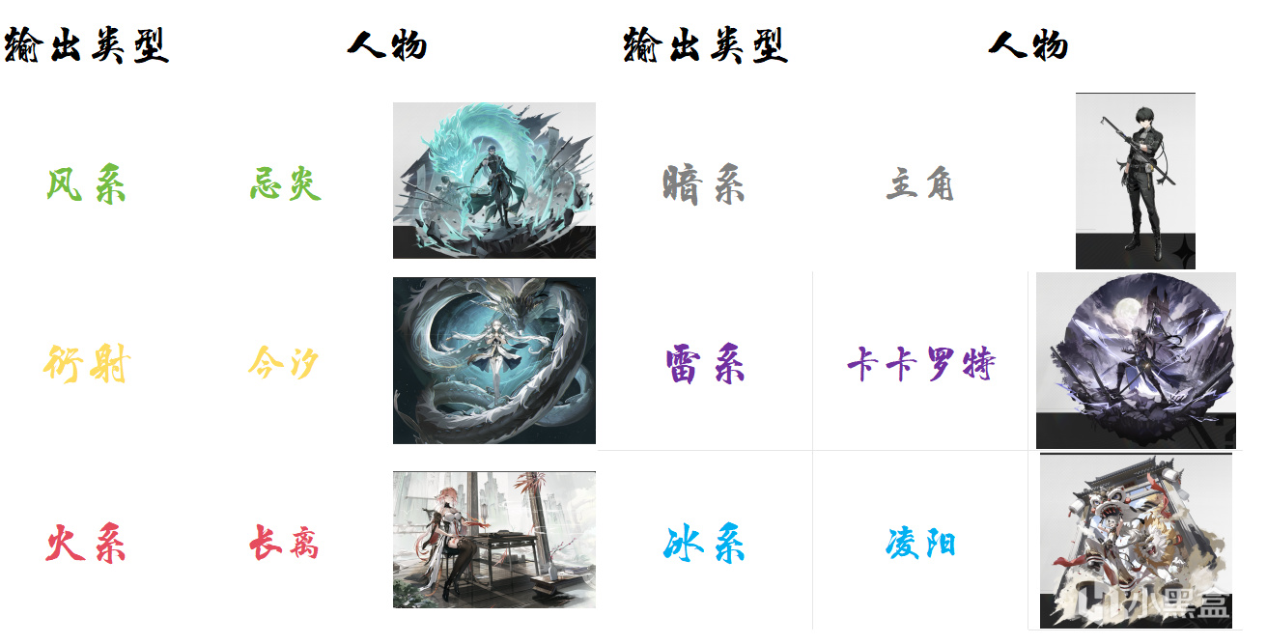Click the gray 暗系 label
The width and height of the screenshot is (1267, 644).
pos(704,183)
